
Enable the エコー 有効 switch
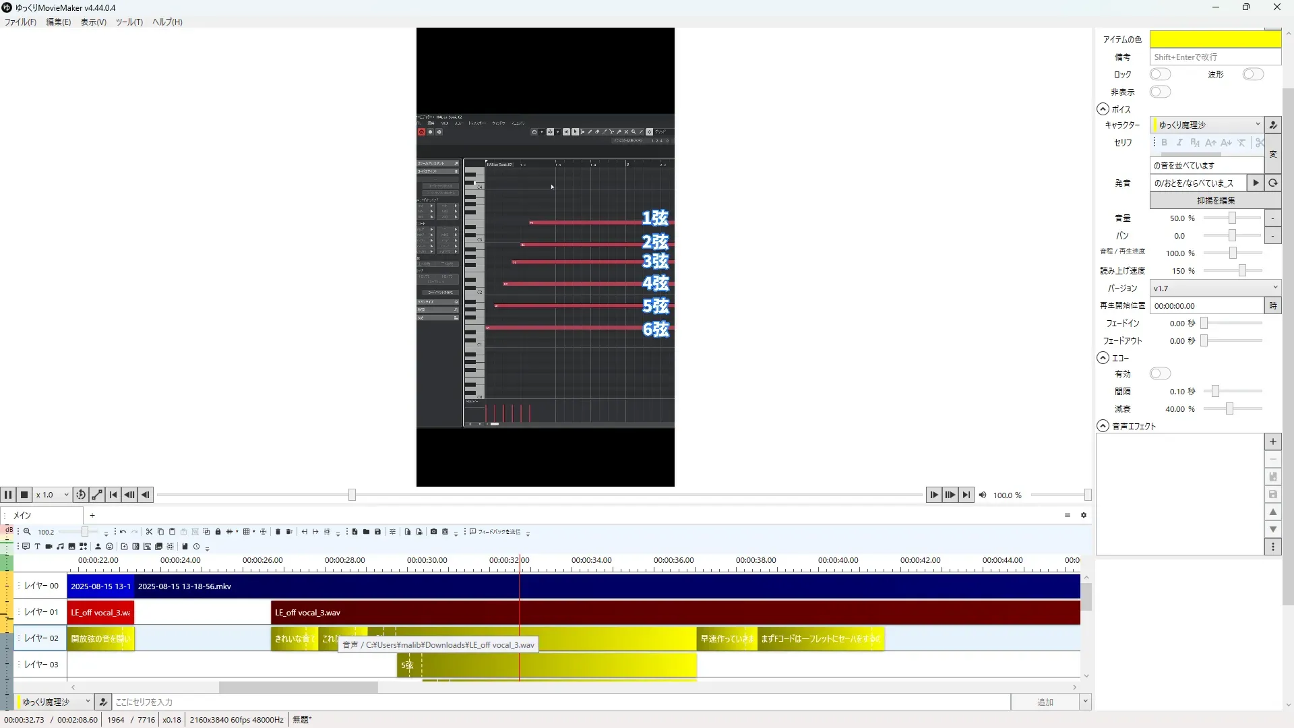[x=1160, y=373]
